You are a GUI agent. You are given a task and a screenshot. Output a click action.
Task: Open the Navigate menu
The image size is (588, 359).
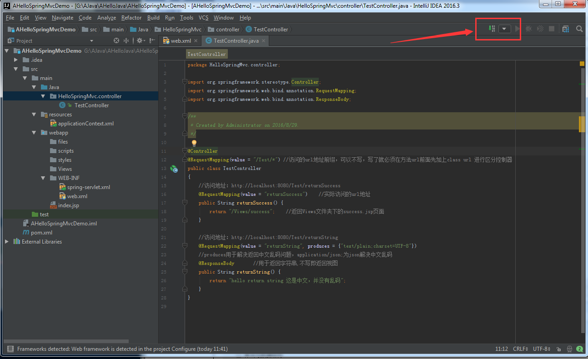[62, 17]
